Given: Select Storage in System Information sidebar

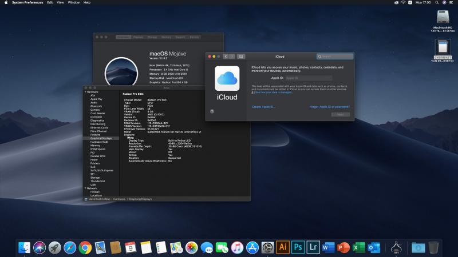Looking at the screenshot, I should tap(95, 178).
